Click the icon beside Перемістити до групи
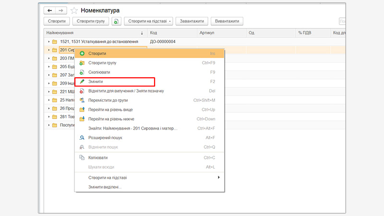 (x=82, y=100)
